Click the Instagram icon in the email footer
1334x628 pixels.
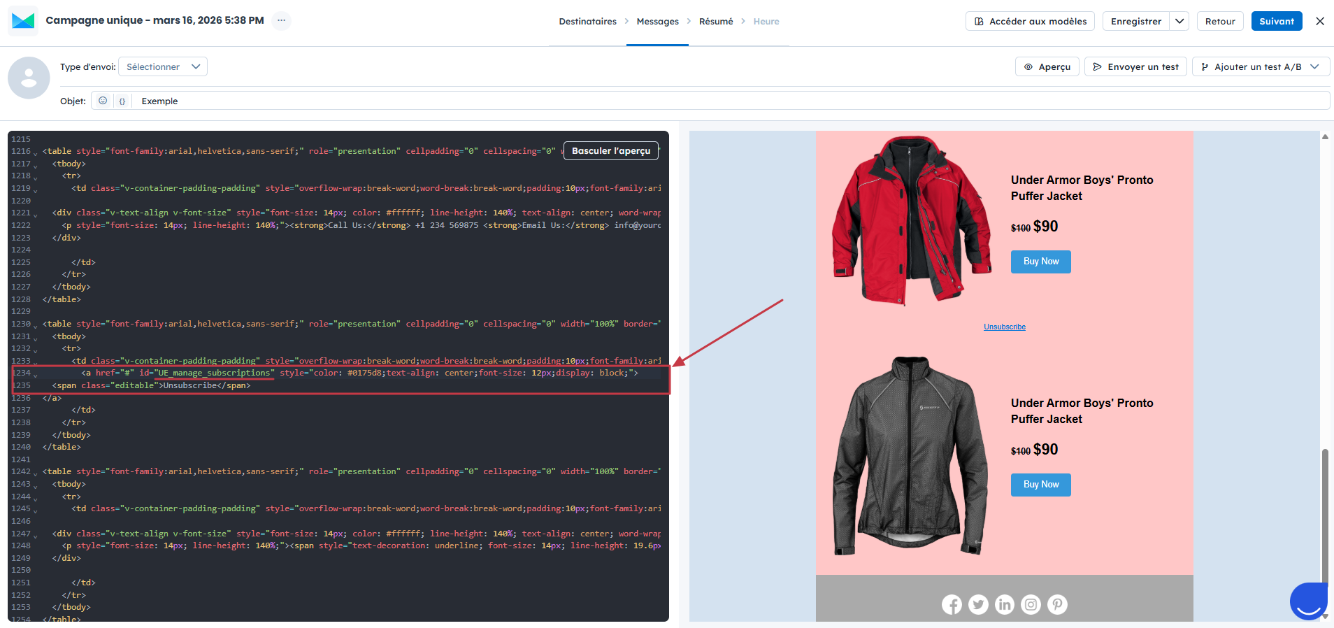[x=1031, y=604]
